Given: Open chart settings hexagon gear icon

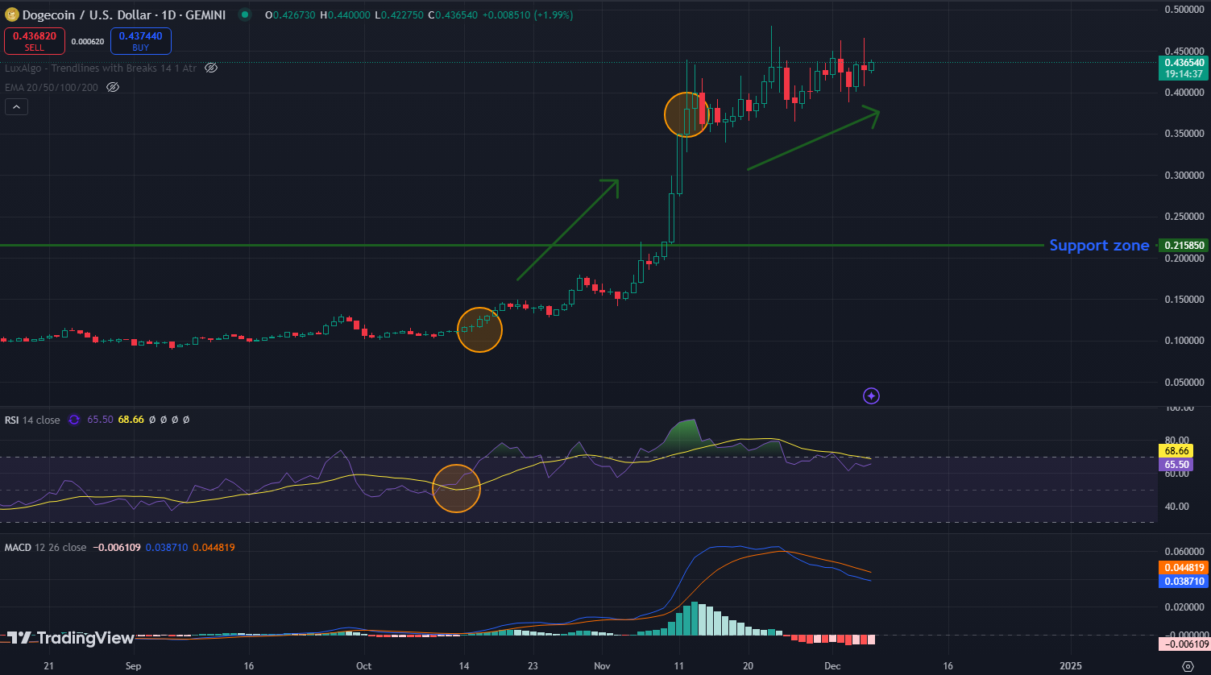Looking at the screenshot, I should click(1187, 666).
